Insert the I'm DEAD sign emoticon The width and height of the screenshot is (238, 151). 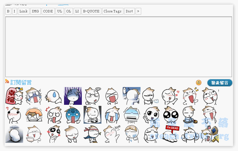(171, 134)
